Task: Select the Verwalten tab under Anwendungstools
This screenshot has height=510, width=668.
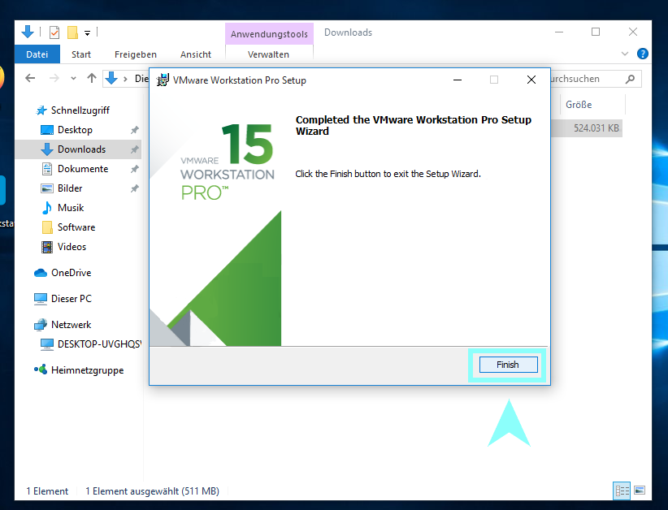Action: coord(269,54)
